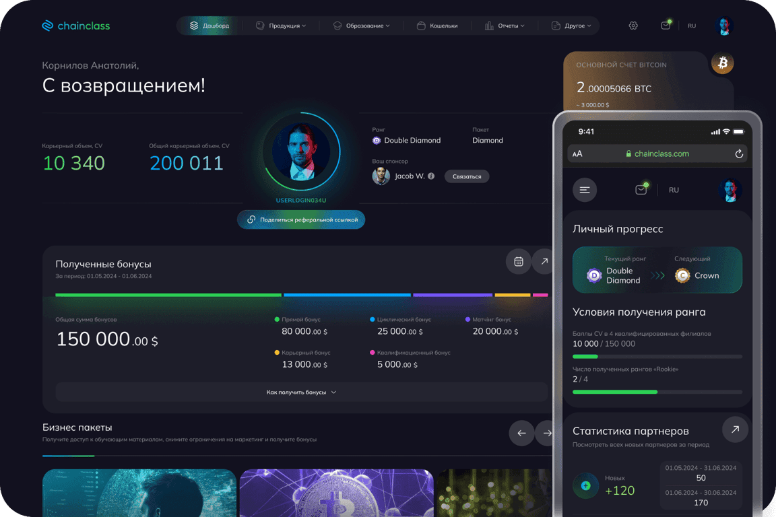Viewport: 776px width, 517px height.
Task: Click the Связаться button
Action: 467,176
